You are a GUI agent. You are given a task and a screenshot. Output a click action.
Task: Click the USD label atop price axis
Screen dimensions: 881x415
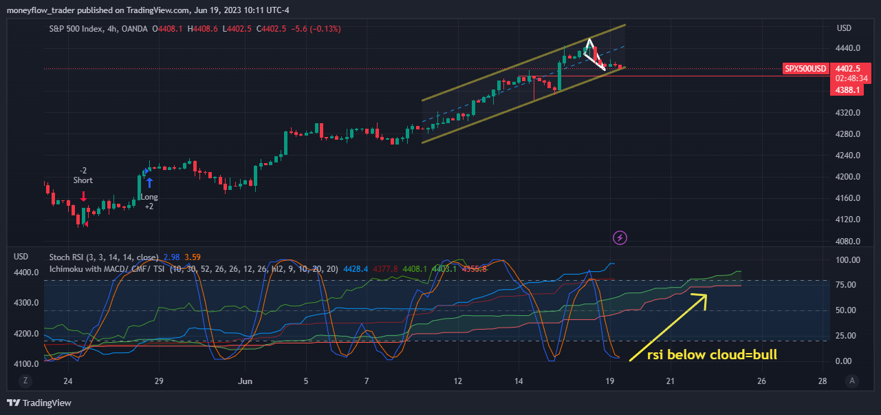tap(844, 28)
